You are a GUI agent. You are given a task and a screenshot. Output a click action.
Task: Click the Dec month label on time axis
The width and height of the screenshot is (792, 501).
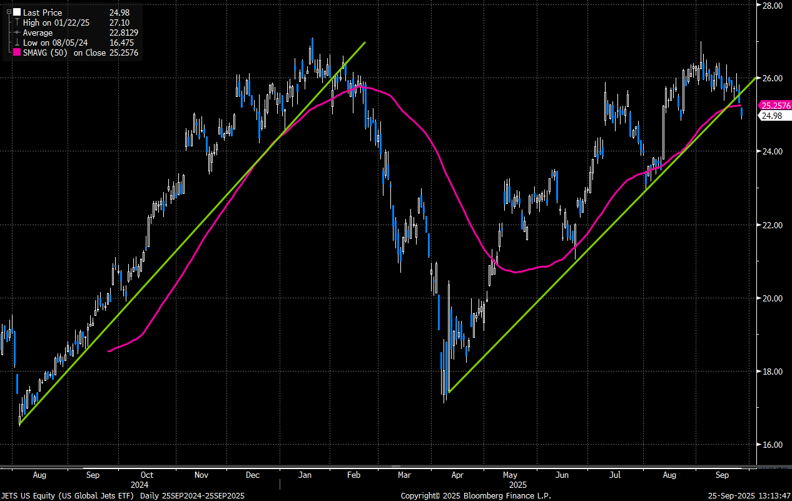253,475
